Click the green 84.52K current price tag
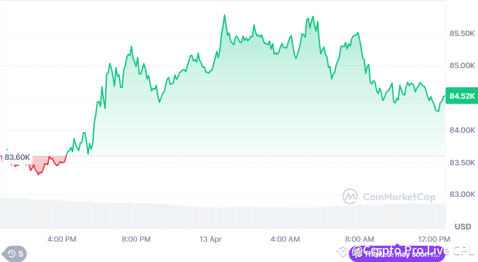The image size is (478, 262). coord(462,96)
